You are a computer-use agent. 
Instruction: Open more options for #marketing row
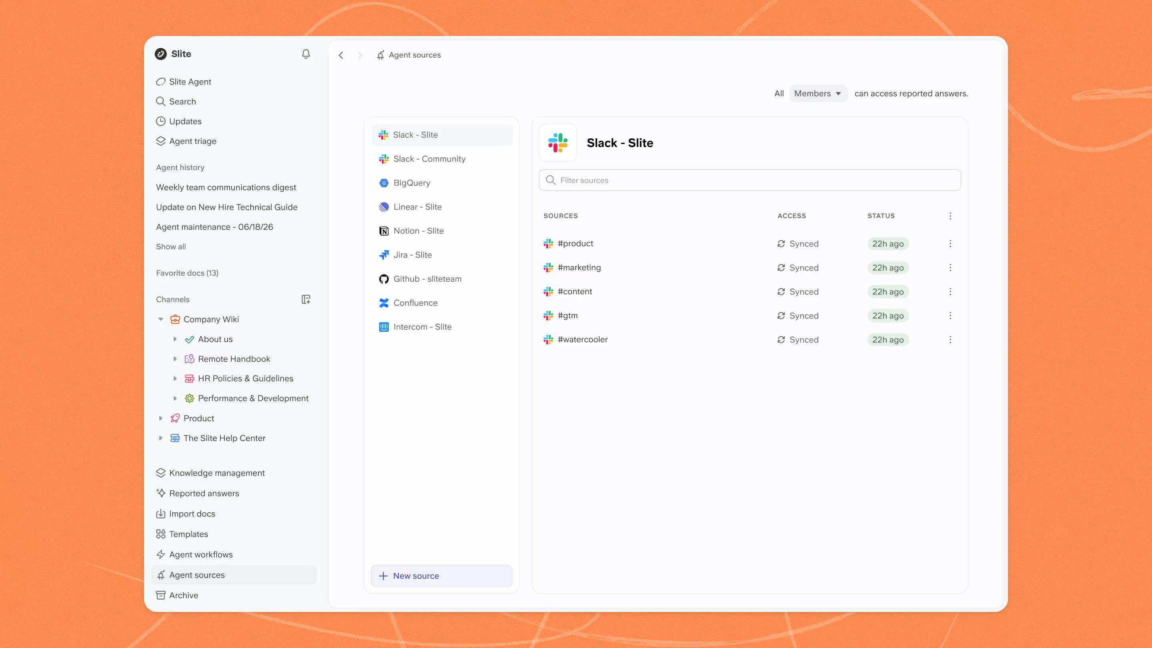pyautogui.click(x=950, y=268)
